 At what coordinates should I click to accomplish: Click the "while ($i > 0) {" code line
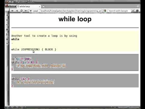tap(24, 62)
